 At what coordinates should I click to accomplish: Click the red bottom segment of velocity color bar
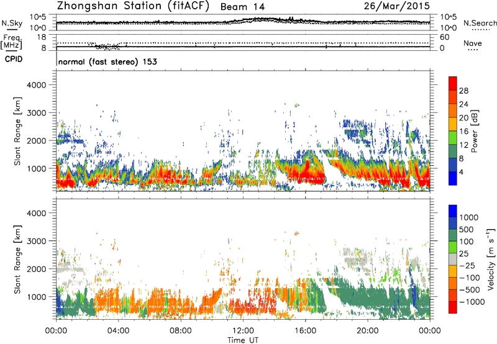coord(453,307)
